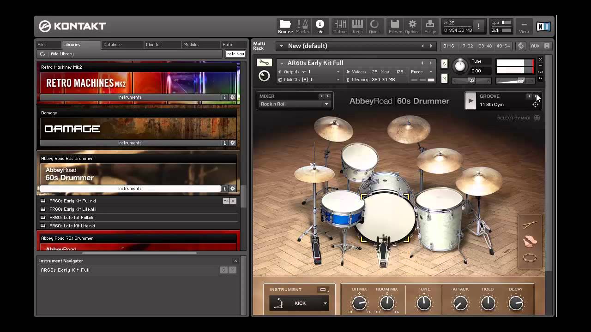
Task: Open the AR60s Early Kit Full instrument dropdown arrow
Action: pos(282,63)
